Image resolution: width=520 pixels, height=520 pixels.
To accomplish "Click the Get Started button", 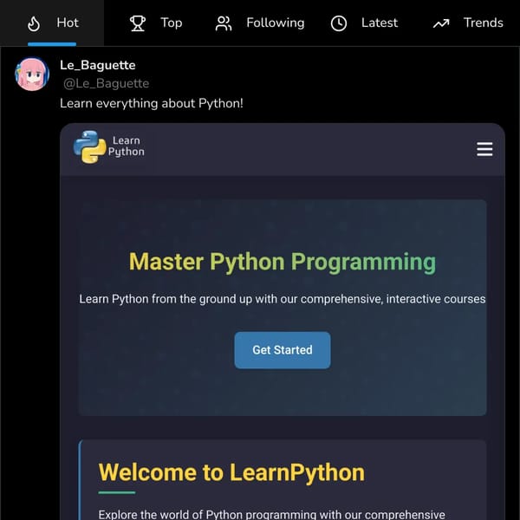I will (283, 350).
